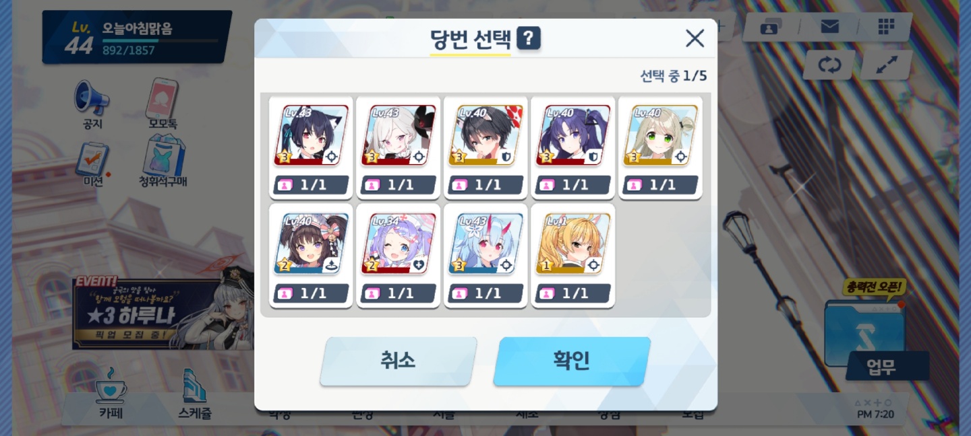
Task: Select the blonde Lv.1 student card
Action: [573, 256]
